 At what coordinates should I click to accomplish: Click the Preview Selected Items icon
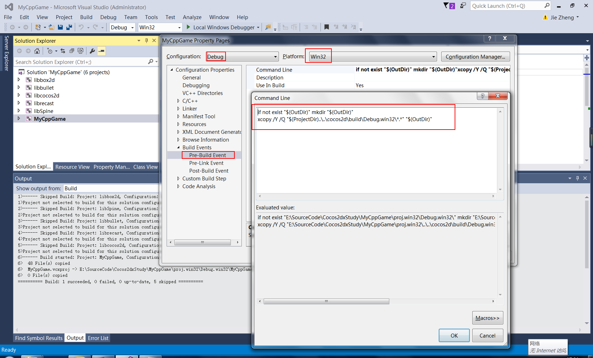pyautogui.click(x=101, y=51)
